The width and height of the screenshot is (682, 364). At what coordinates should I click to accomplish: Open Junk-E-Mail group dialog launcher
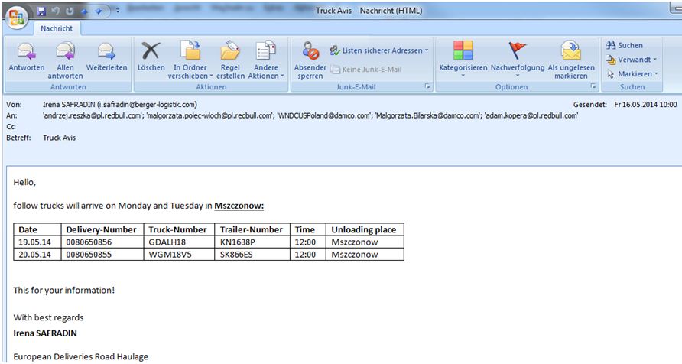427,87
